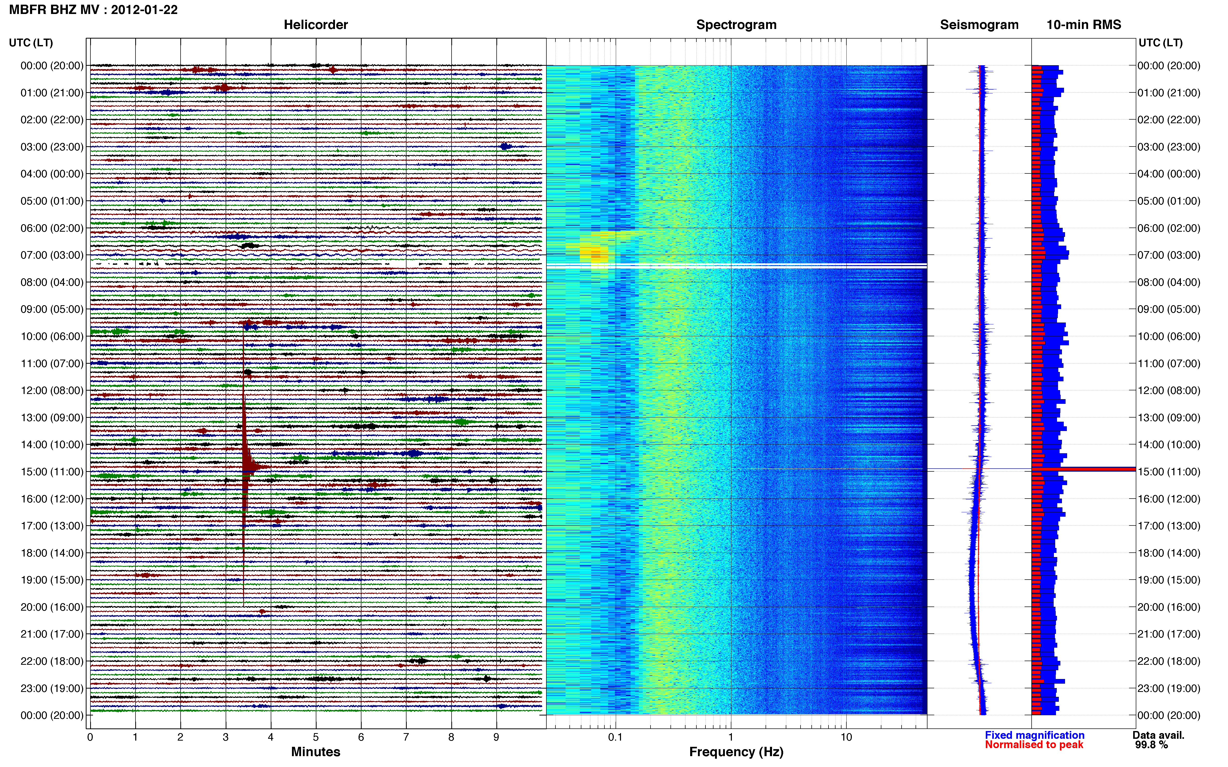Click the 1 Hz frequency tick label

(731, 737)
